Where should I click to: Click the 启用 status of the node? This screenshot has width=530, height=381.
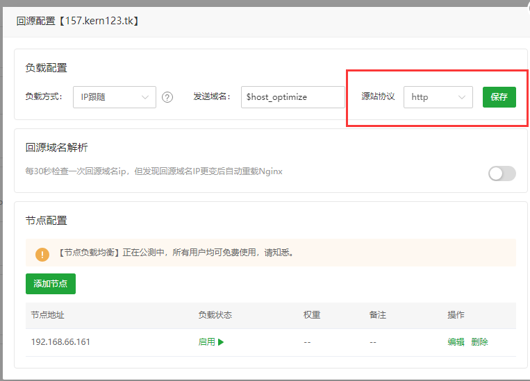point(206,342)
